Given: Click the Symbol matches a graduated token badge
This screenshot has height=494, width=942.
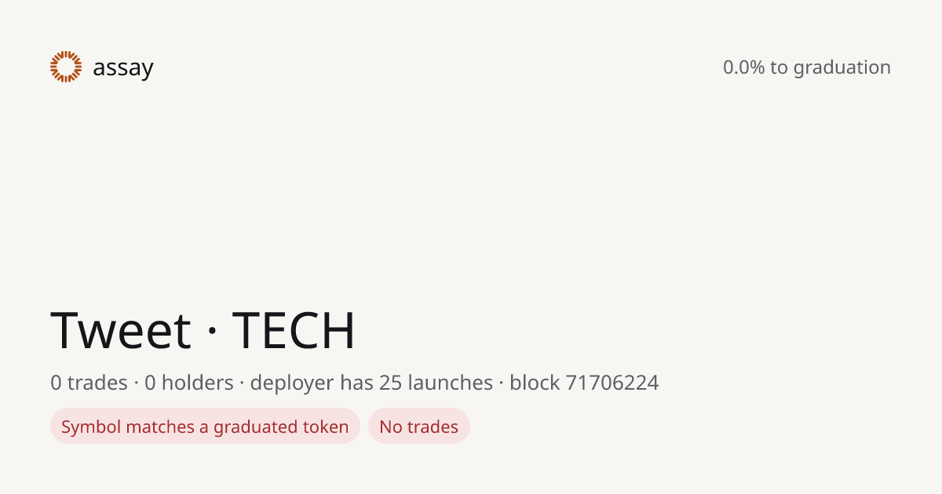Looking at the screenshot, I should tap(205, 427).
